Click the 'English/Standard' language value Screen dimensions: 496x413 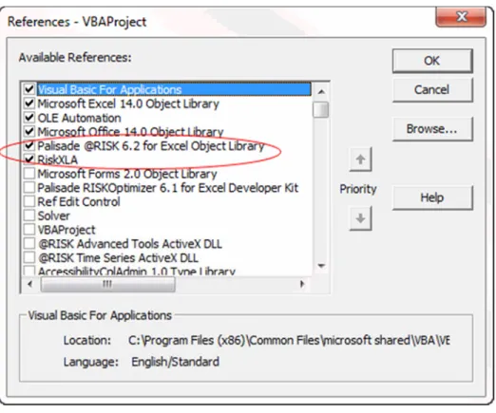pyautogui.click(x=176, y=362)
